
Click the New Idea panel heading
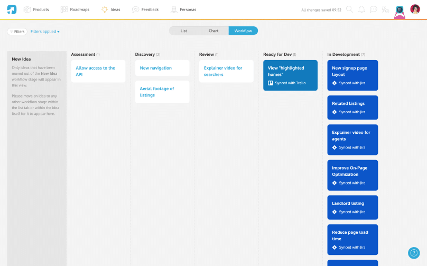click(x=21, y=59)
